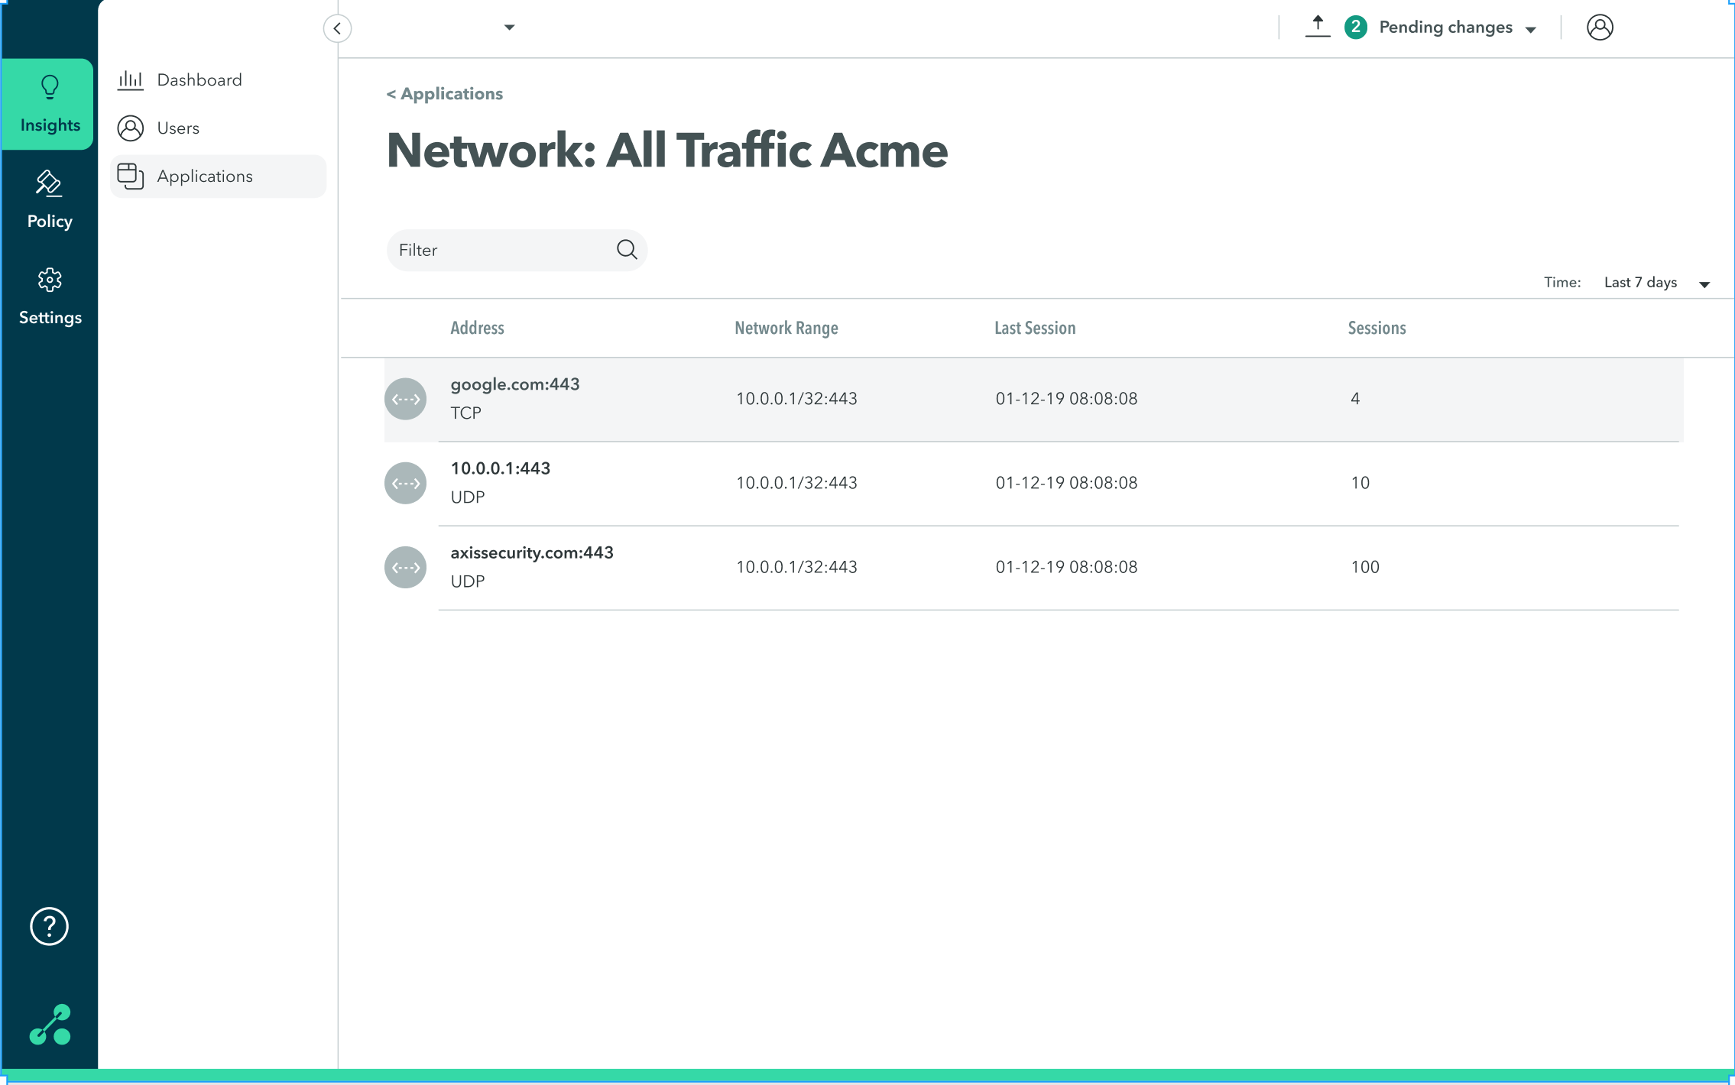
Task: Open the Insights section in sidebar
Action: coord(50,104)
